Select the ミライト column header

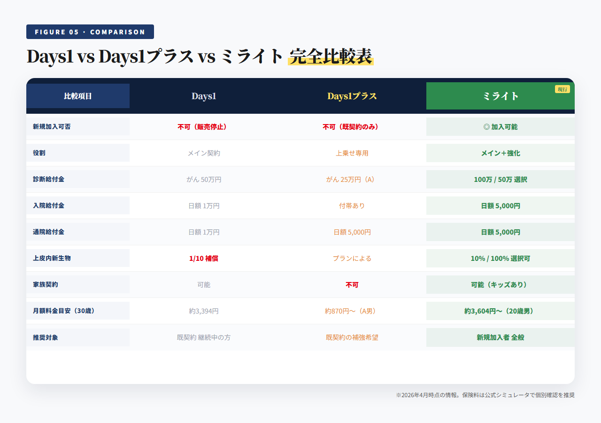[x=500, y=96]
